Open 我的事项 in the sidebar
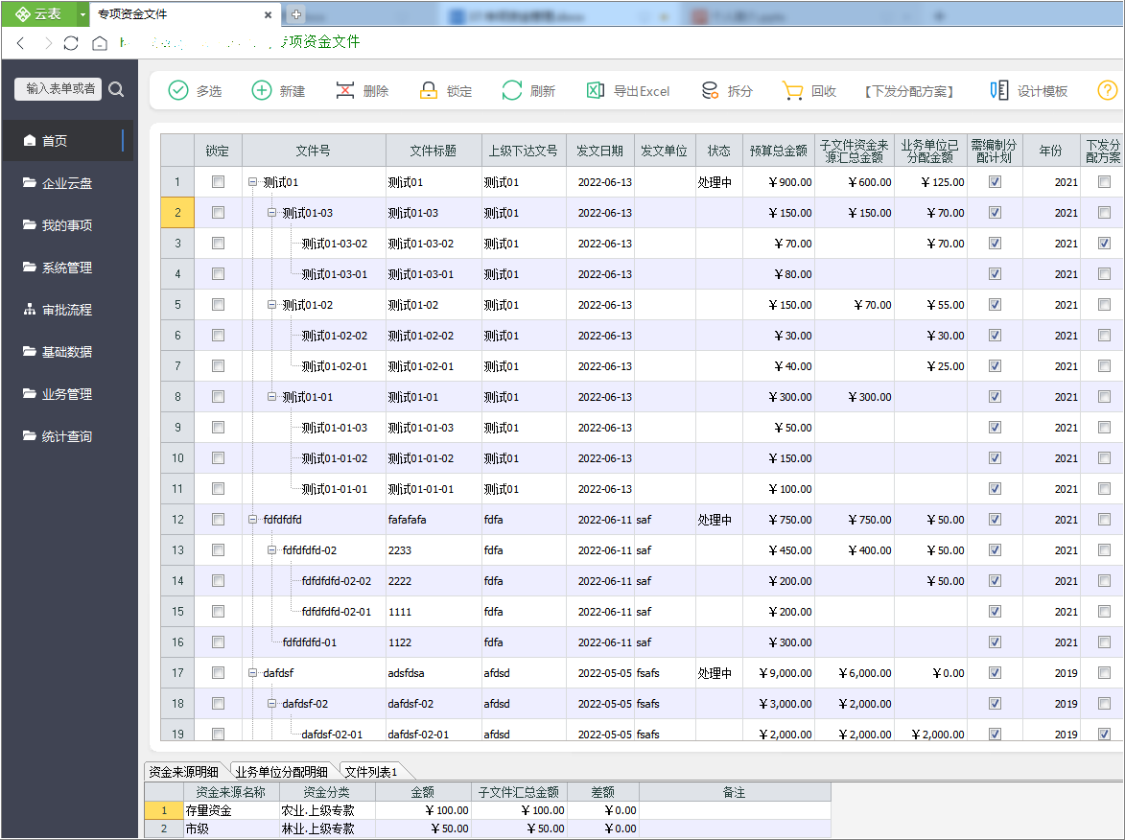Image resolution: width=1125 pixels, height=840 pixels. (x=68, y=225)
